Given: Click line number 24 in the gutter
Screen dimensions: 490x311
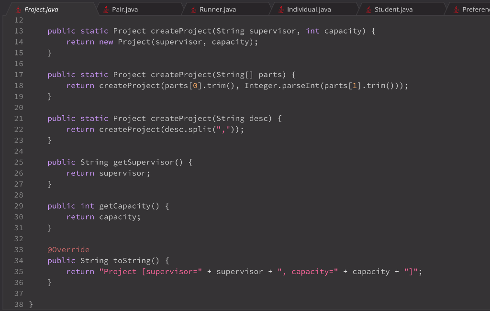Looking at the screenshot, I should pyautogui.click(x=19, y=151).
